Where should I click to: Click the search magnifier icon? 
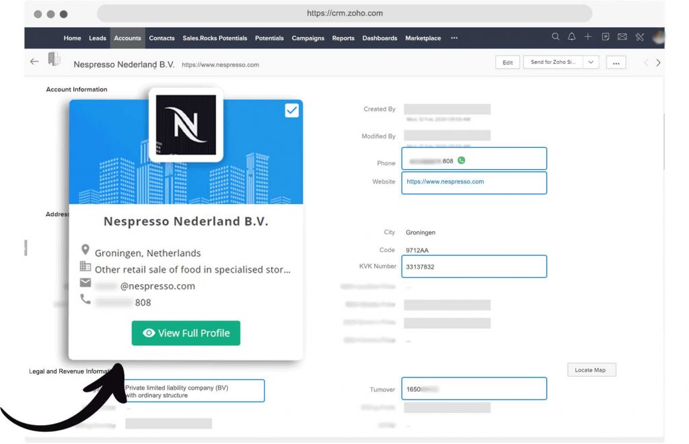pyautogui.click(x=555, y=38)
